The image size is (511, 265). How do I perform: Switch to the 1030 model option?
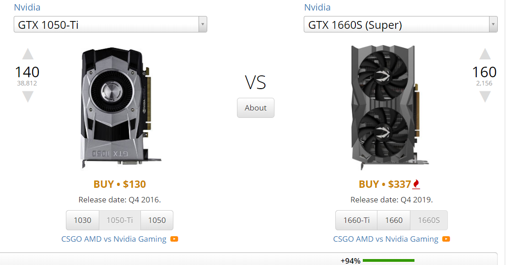[x=82, y=220]
